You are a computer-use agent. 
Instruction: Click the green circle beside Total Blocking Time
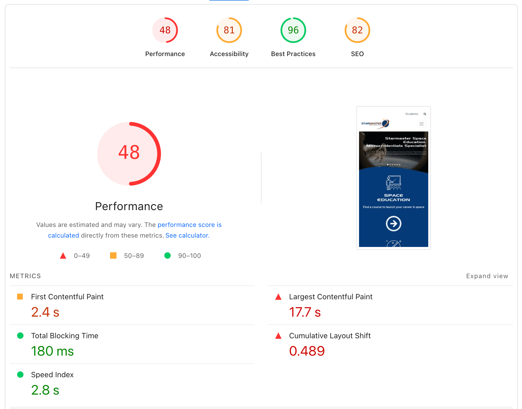pyautogui.click(x=20, y=336)
